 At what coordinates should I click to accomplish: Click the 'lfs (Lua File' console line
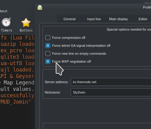tap(17, 38)
